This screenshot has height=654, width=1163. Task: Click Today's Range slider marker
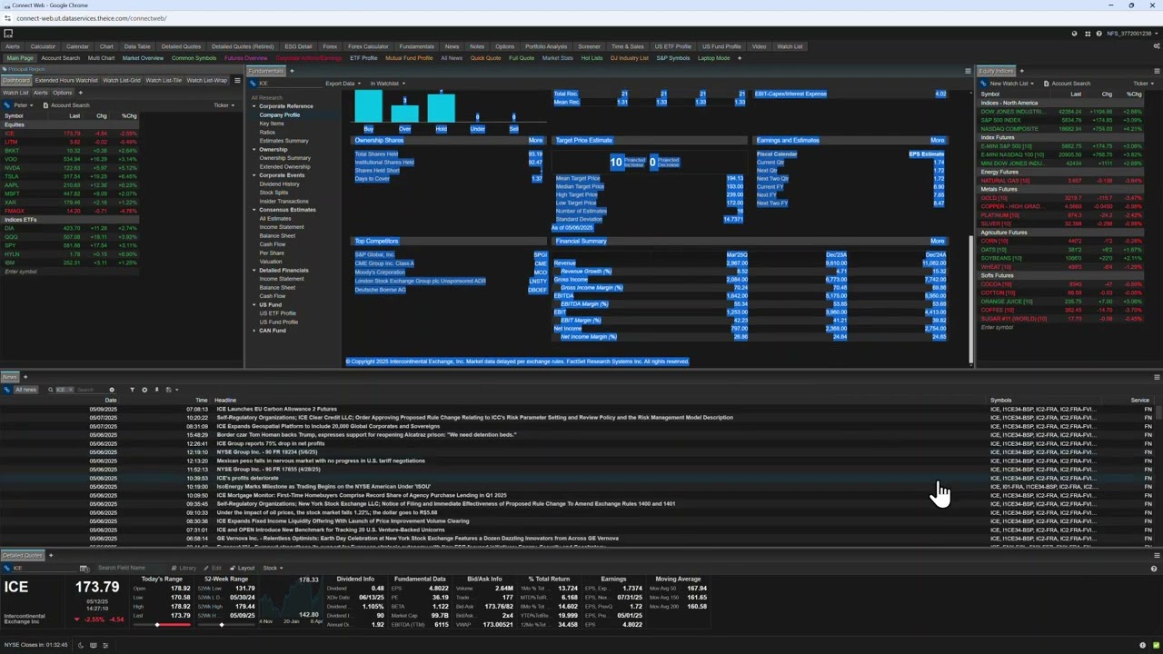pyautogui.click(x=156, y=625)
